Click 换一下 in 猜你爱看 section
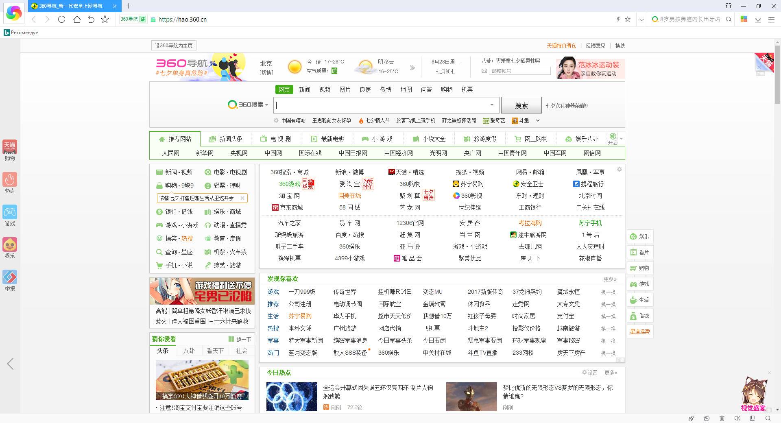This screenshot has width=781, height=423. pyautogui.click(x=240, y=339)
